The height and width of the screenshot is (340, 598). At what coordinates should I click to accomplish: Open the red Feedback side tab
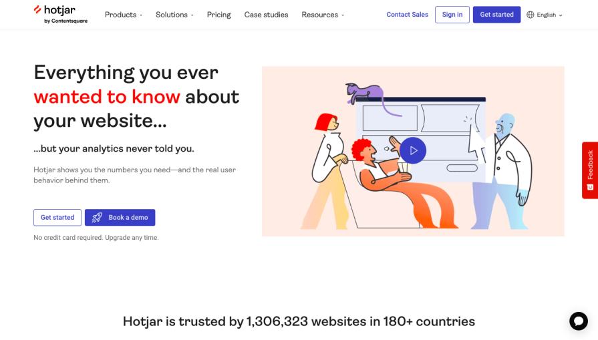pos(589,170)
